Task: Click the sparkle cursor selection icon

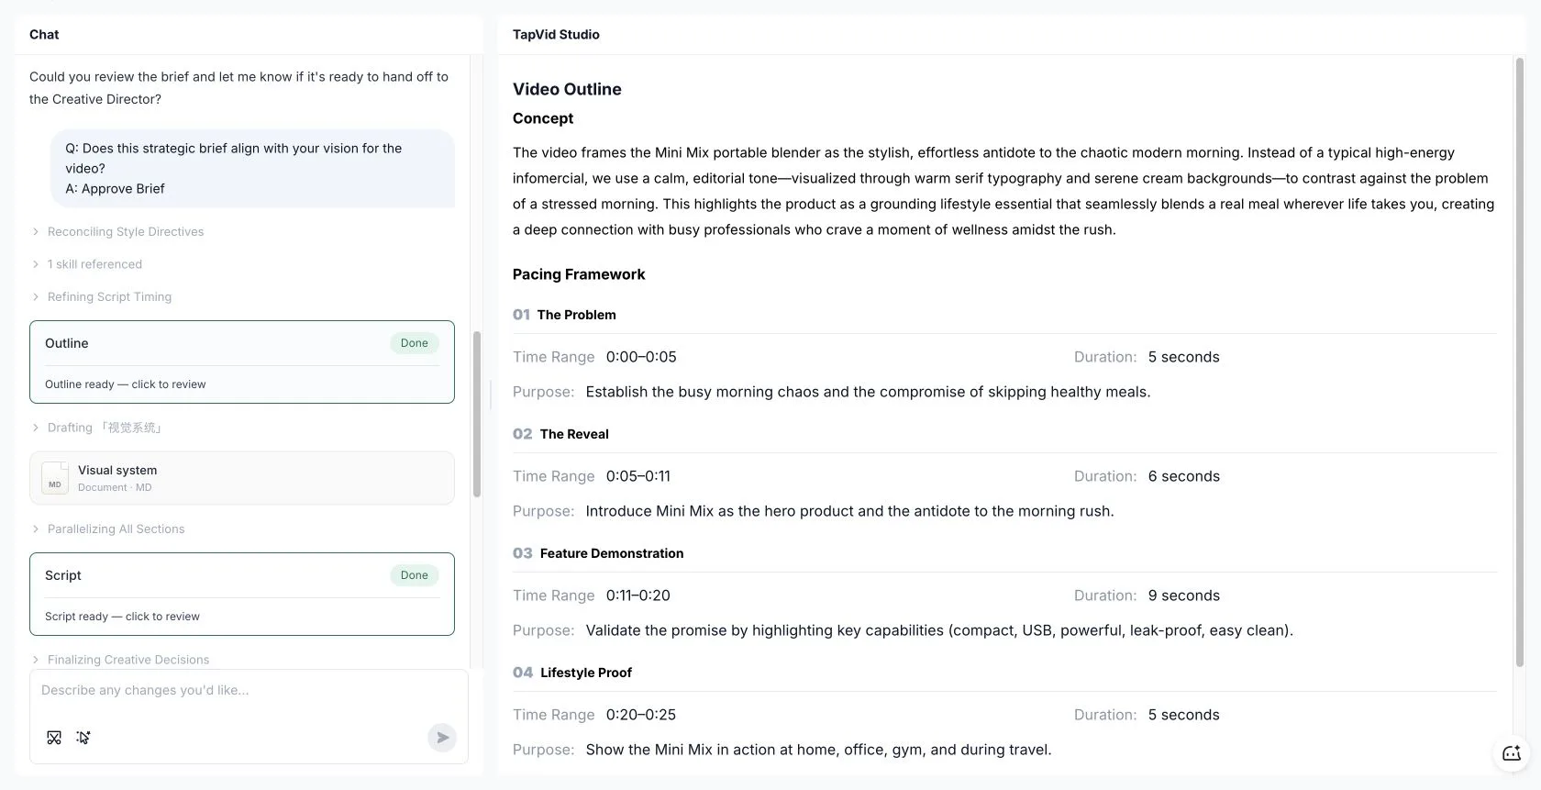Action: (83, 738)
